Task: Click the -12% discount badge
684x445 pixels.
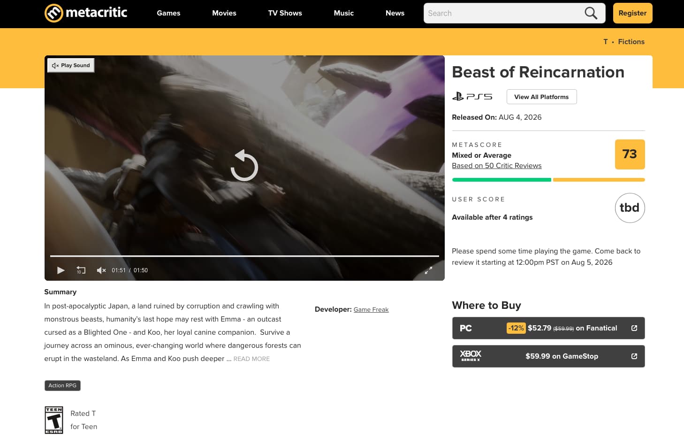Action: click(x=516, y=328)
